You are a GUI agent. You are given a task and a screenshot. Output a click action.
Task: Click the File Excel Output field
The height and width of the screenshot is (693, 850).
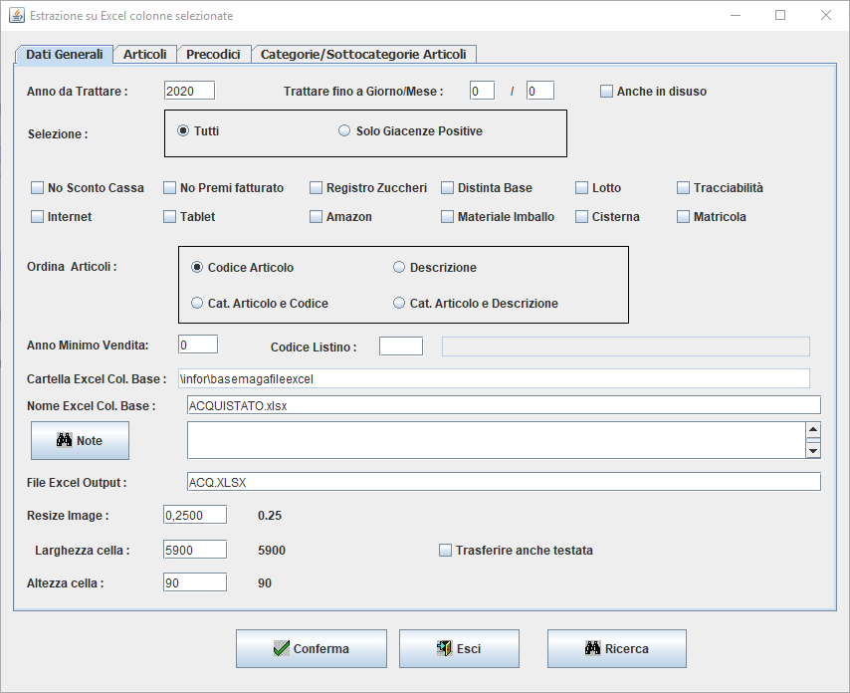(504, 482)
